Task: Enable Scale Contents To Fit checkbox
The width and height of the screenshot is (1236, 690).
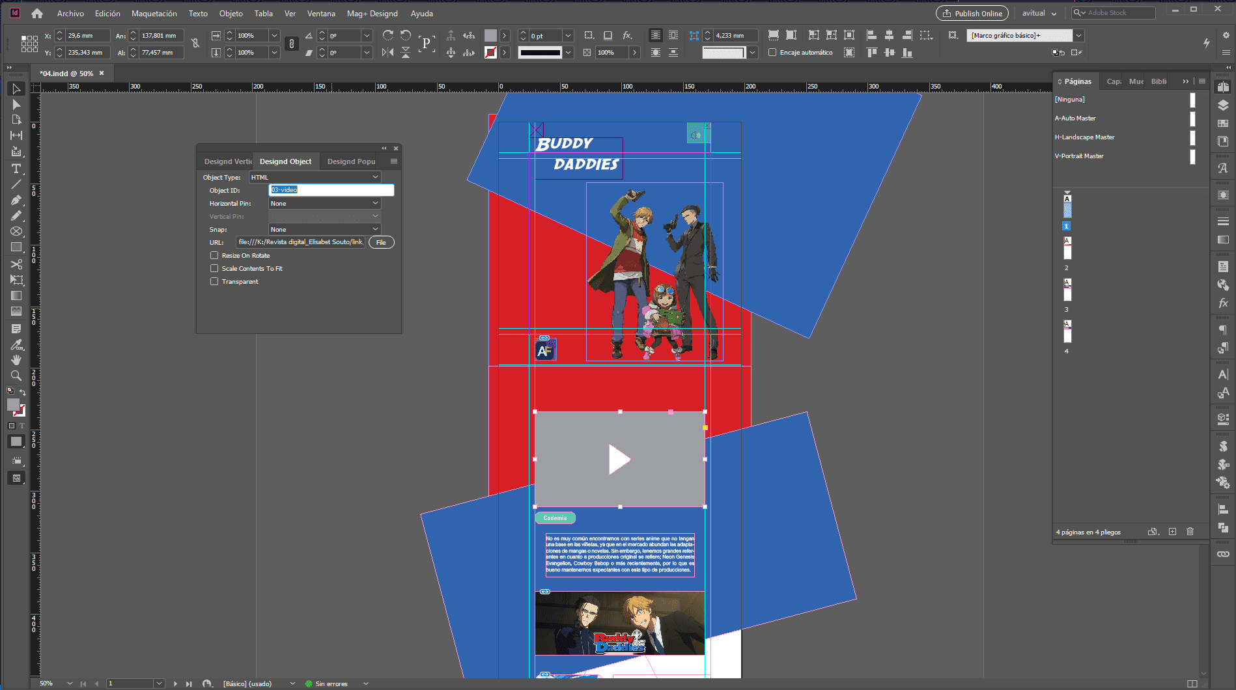Action: pyautogui.click(x=214, y=268)
